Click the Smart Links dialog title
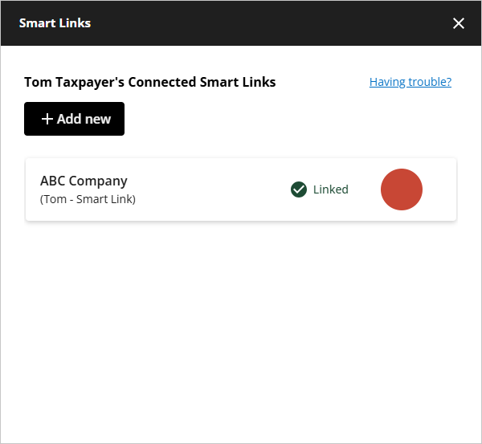The image size is (482, 444). coord(55,23)
